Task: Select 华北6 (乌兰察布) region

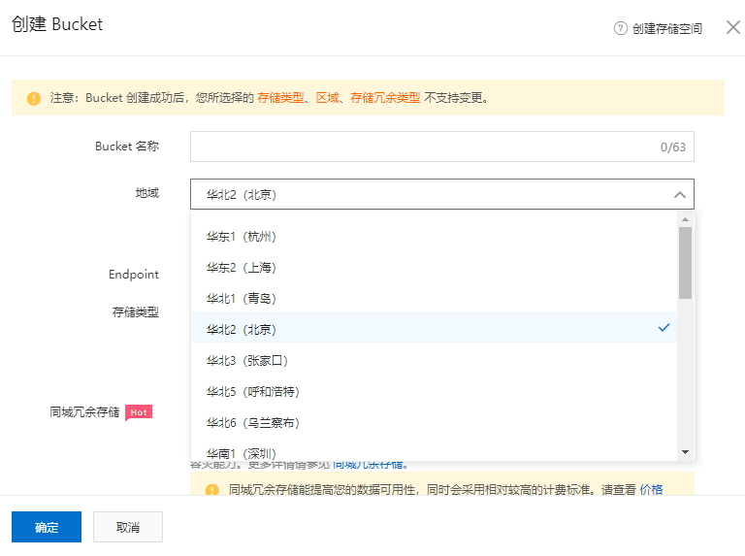Action: pyautogui.click(x=434, y=422)
